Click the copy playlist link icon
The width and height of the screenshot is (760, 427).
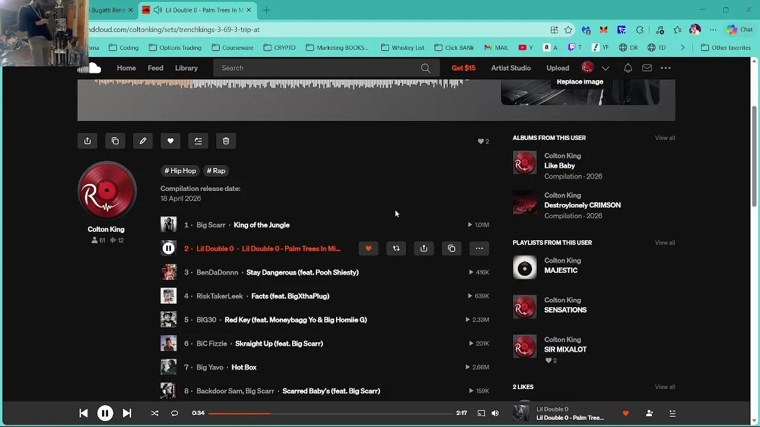(115, 141)
